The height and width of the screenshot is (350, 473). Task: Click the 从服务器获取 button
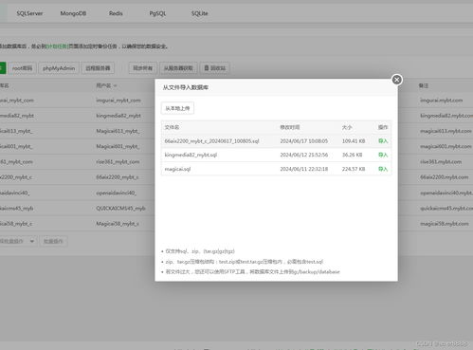(178, 68)
